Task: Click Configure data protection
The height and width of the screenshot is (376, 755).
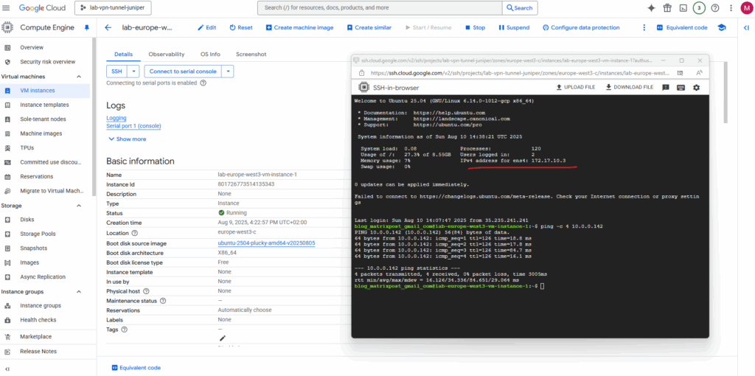Action: [581, 27]
